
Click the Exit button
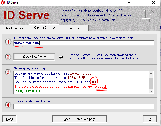(150, 119)
